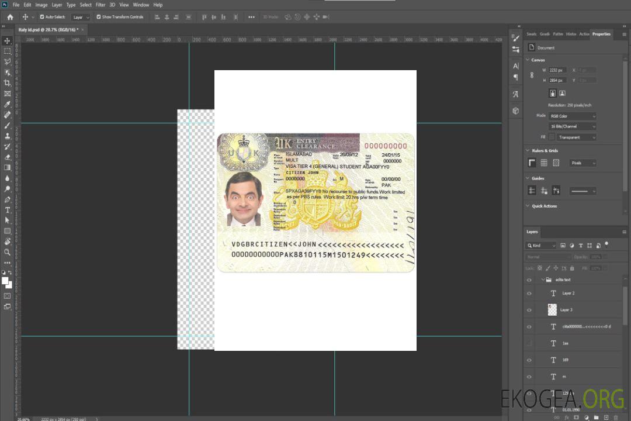631x421 pixels.
Task: Toggle rulers in Rulers & Grids
Action: click(x=532, y=163)
